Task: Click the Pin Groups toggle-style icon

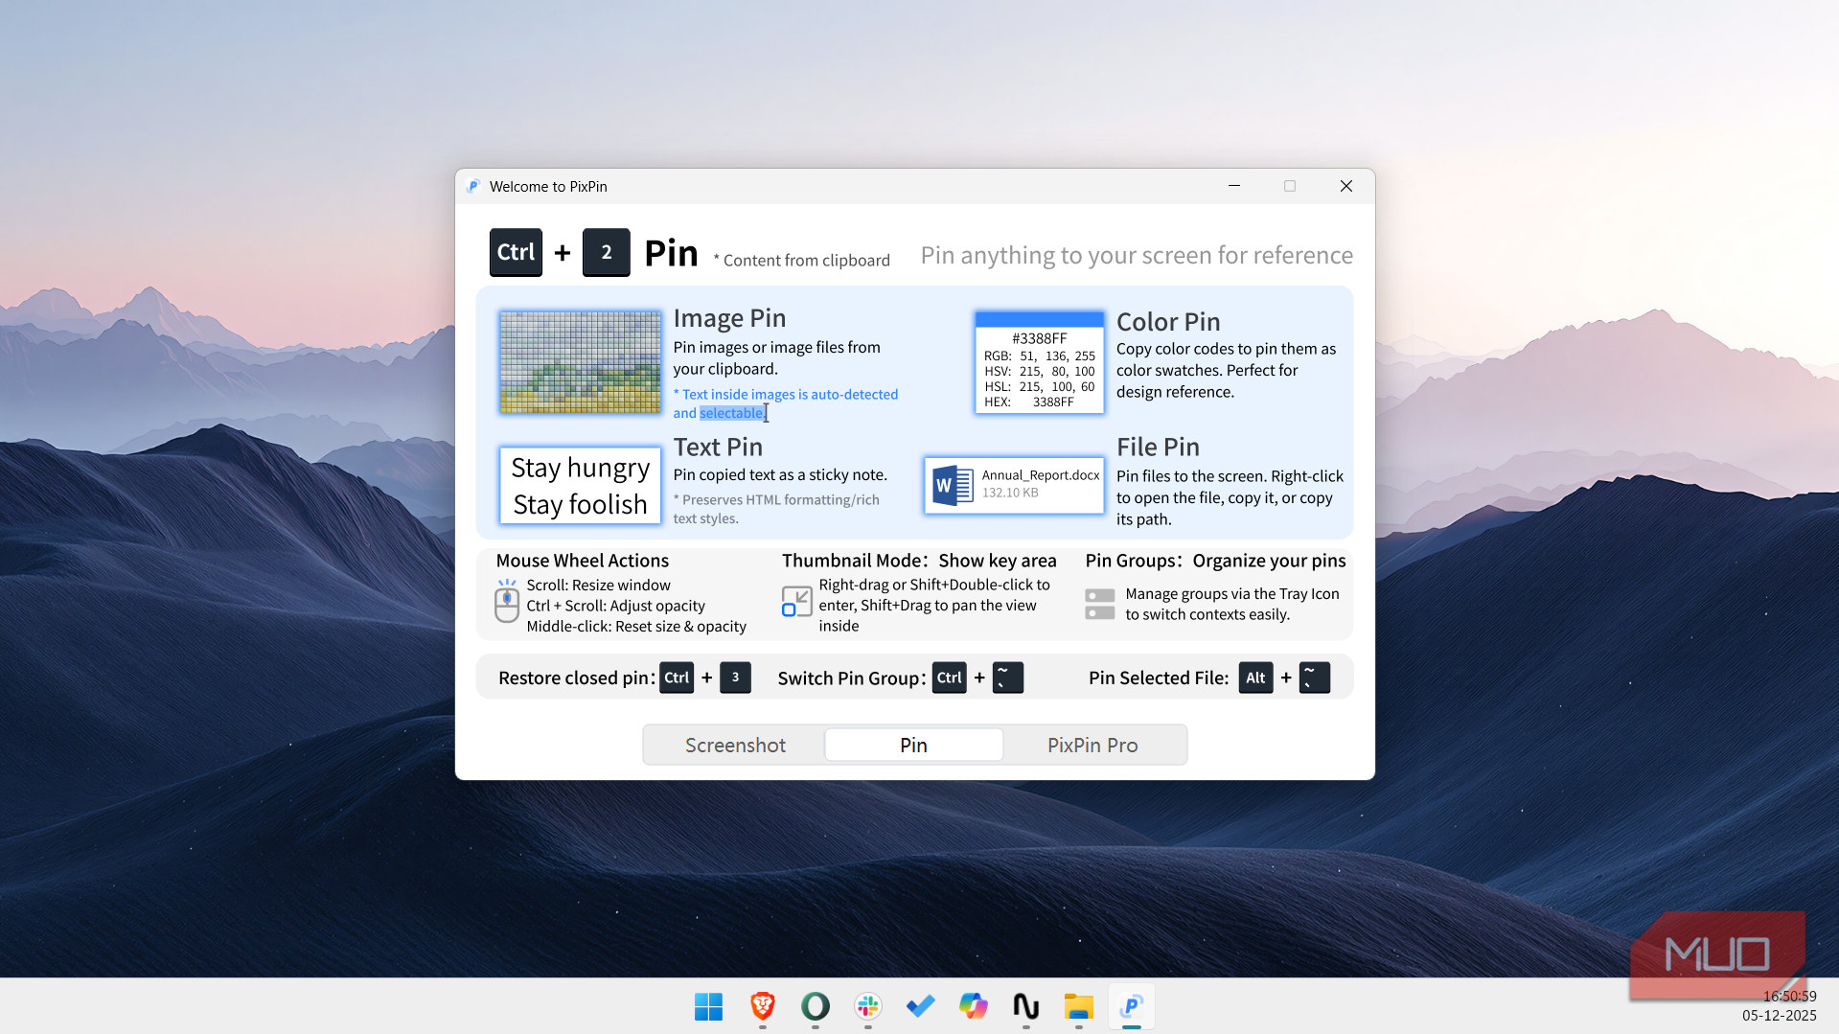Action: click(1099, 604)
